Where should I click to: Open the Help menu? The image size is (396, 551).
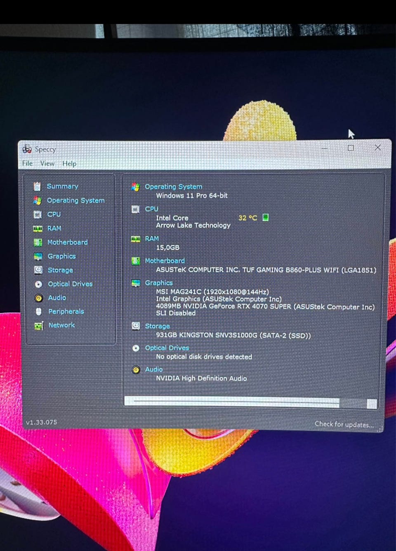click(x=69, y=164)
